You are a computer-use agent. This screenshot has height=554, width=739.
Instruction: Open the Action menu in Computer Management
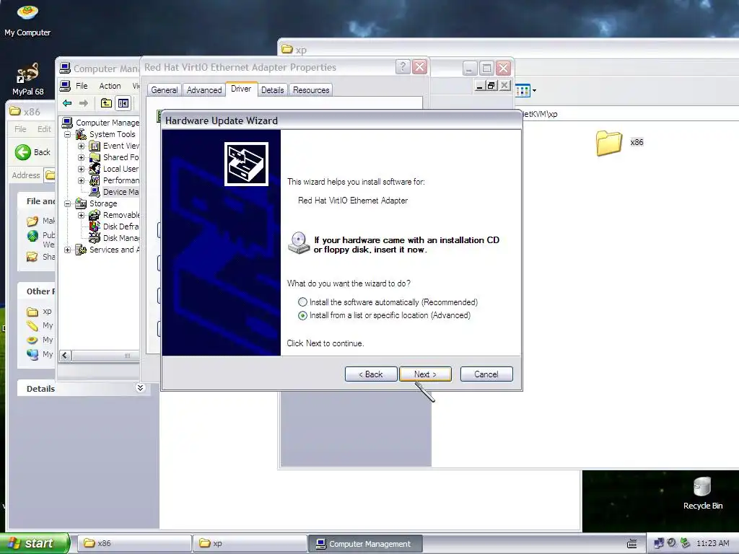click(x=110, y=86)
